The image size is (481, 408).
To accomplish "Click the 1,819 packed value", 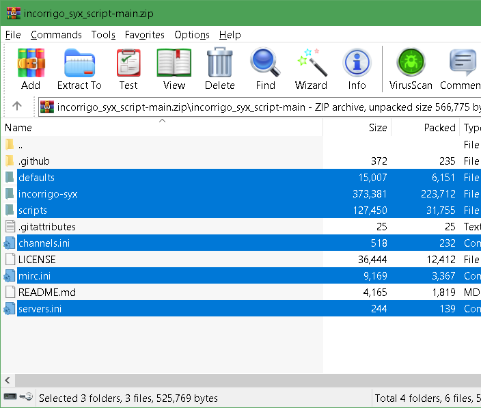I will 443,293.
